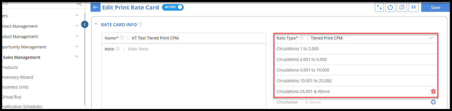The height and width of the screenshot is (111, 452).
Task: Open Business Units in the sidebar
Action: tap(15, 87)
